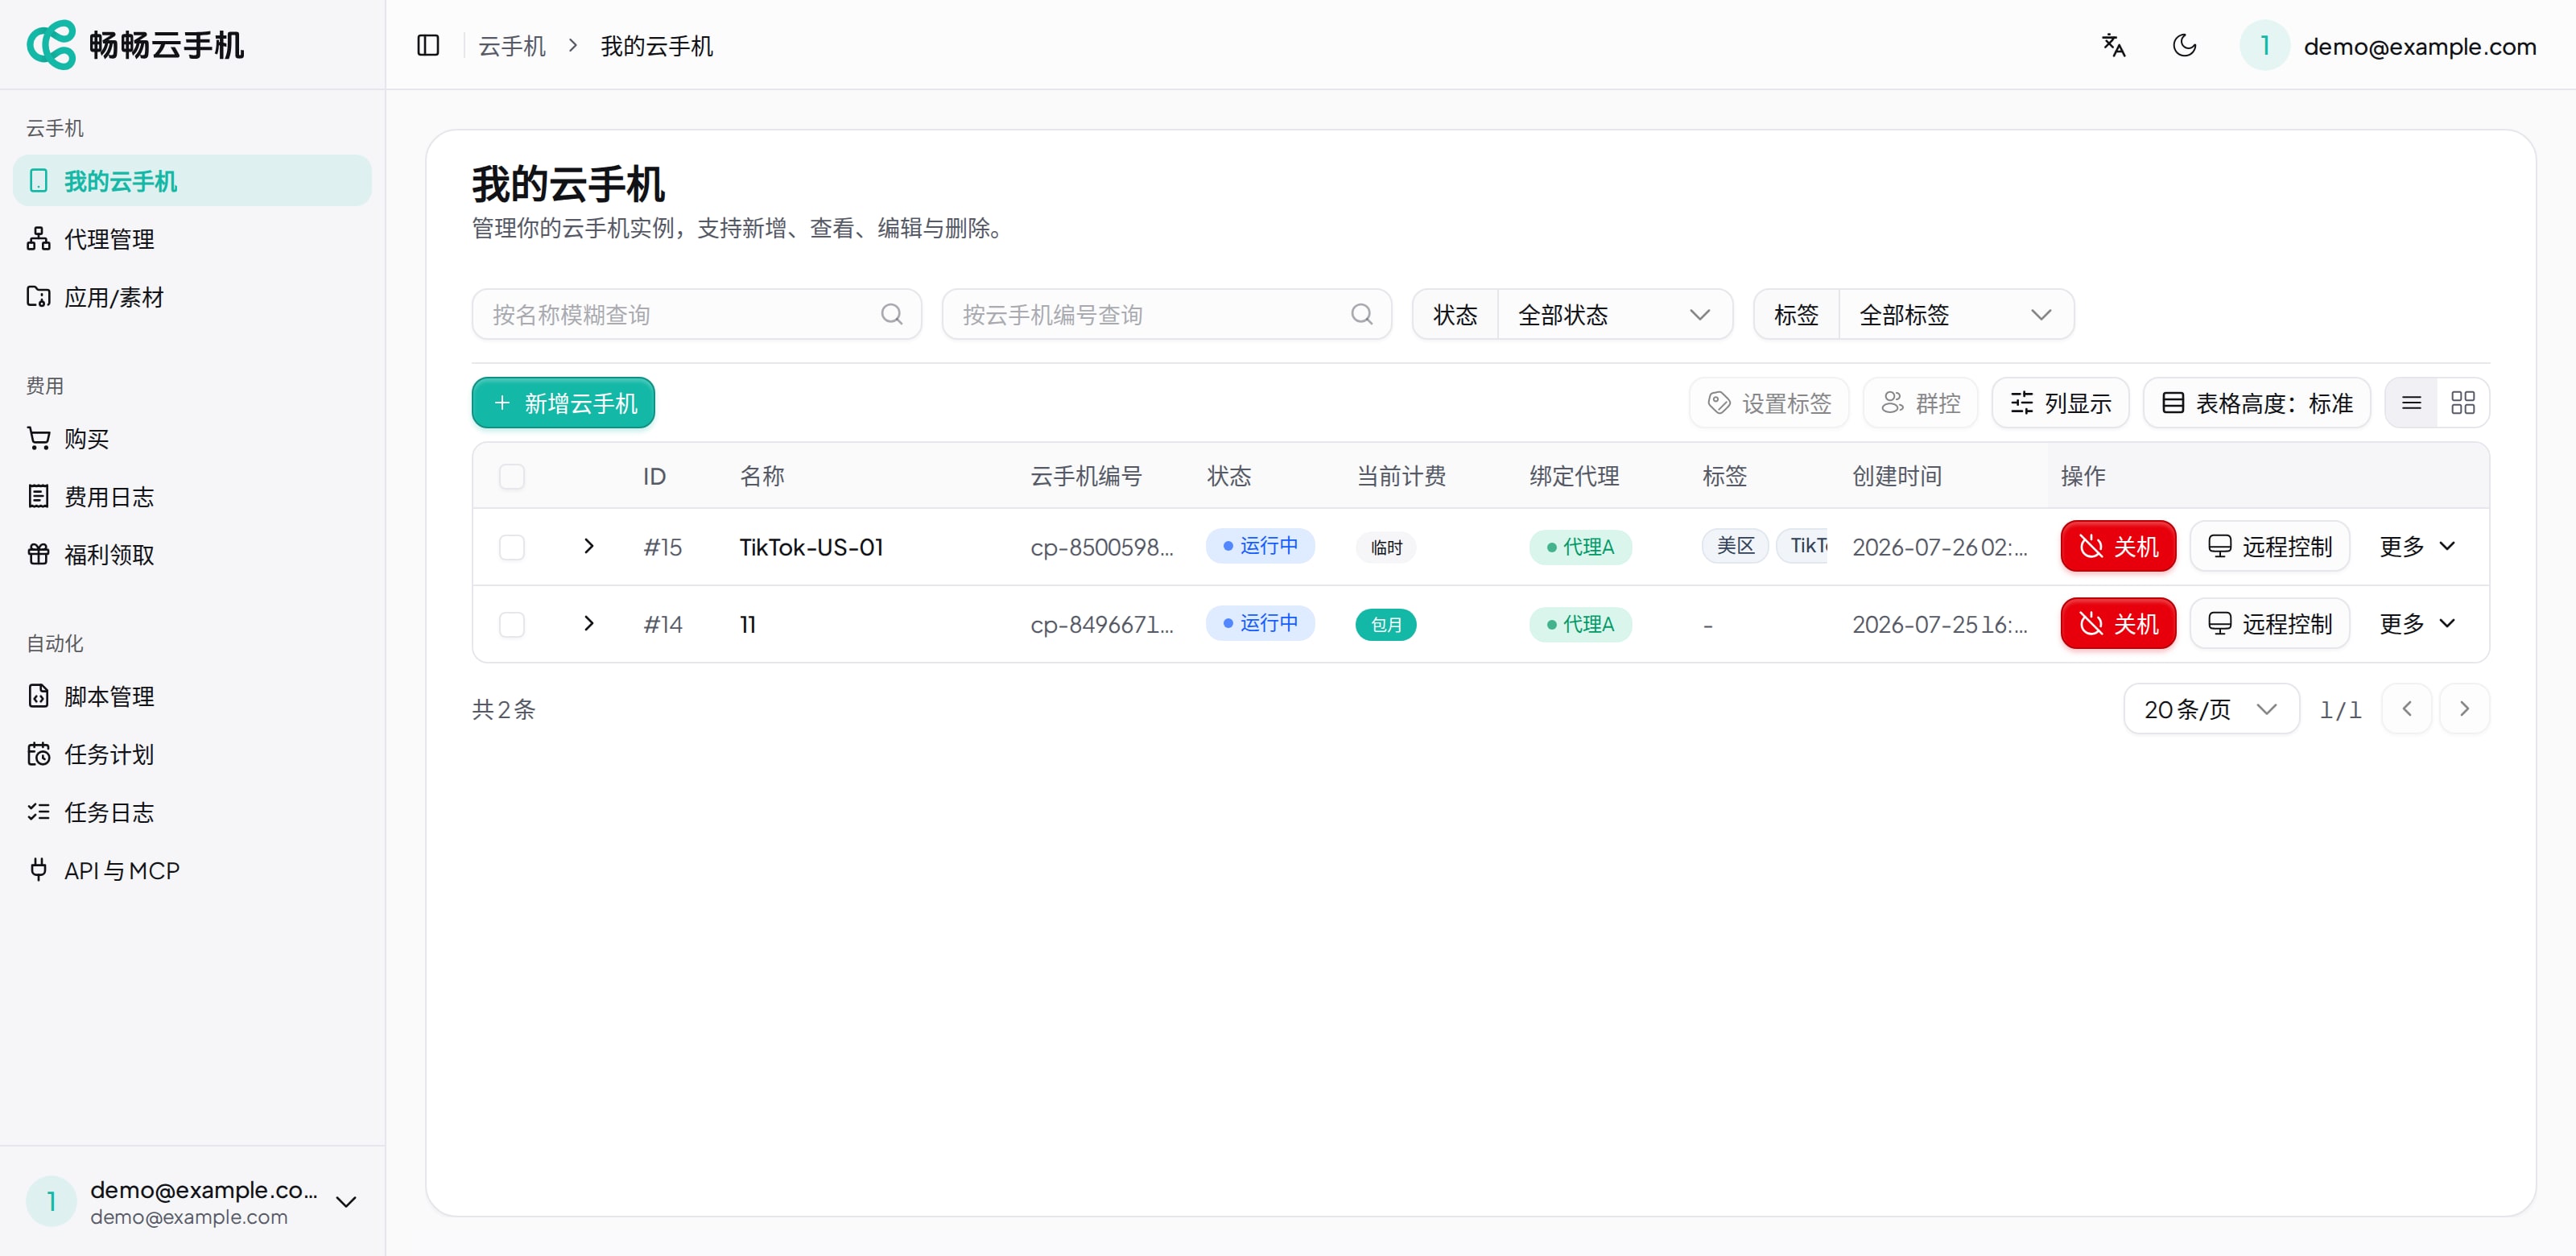2576x1256 pixels.
Task: Open 应用/素材 in sidebar
Action: [x=192, y=297]
